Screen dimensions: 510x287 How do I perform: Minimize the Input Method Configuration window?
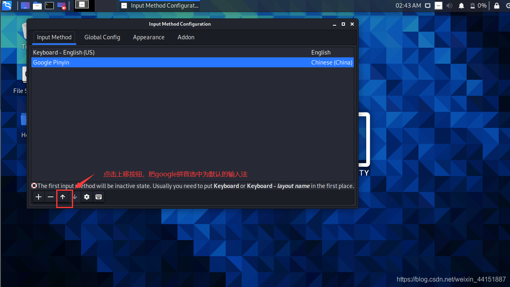[x=335, y=24]
